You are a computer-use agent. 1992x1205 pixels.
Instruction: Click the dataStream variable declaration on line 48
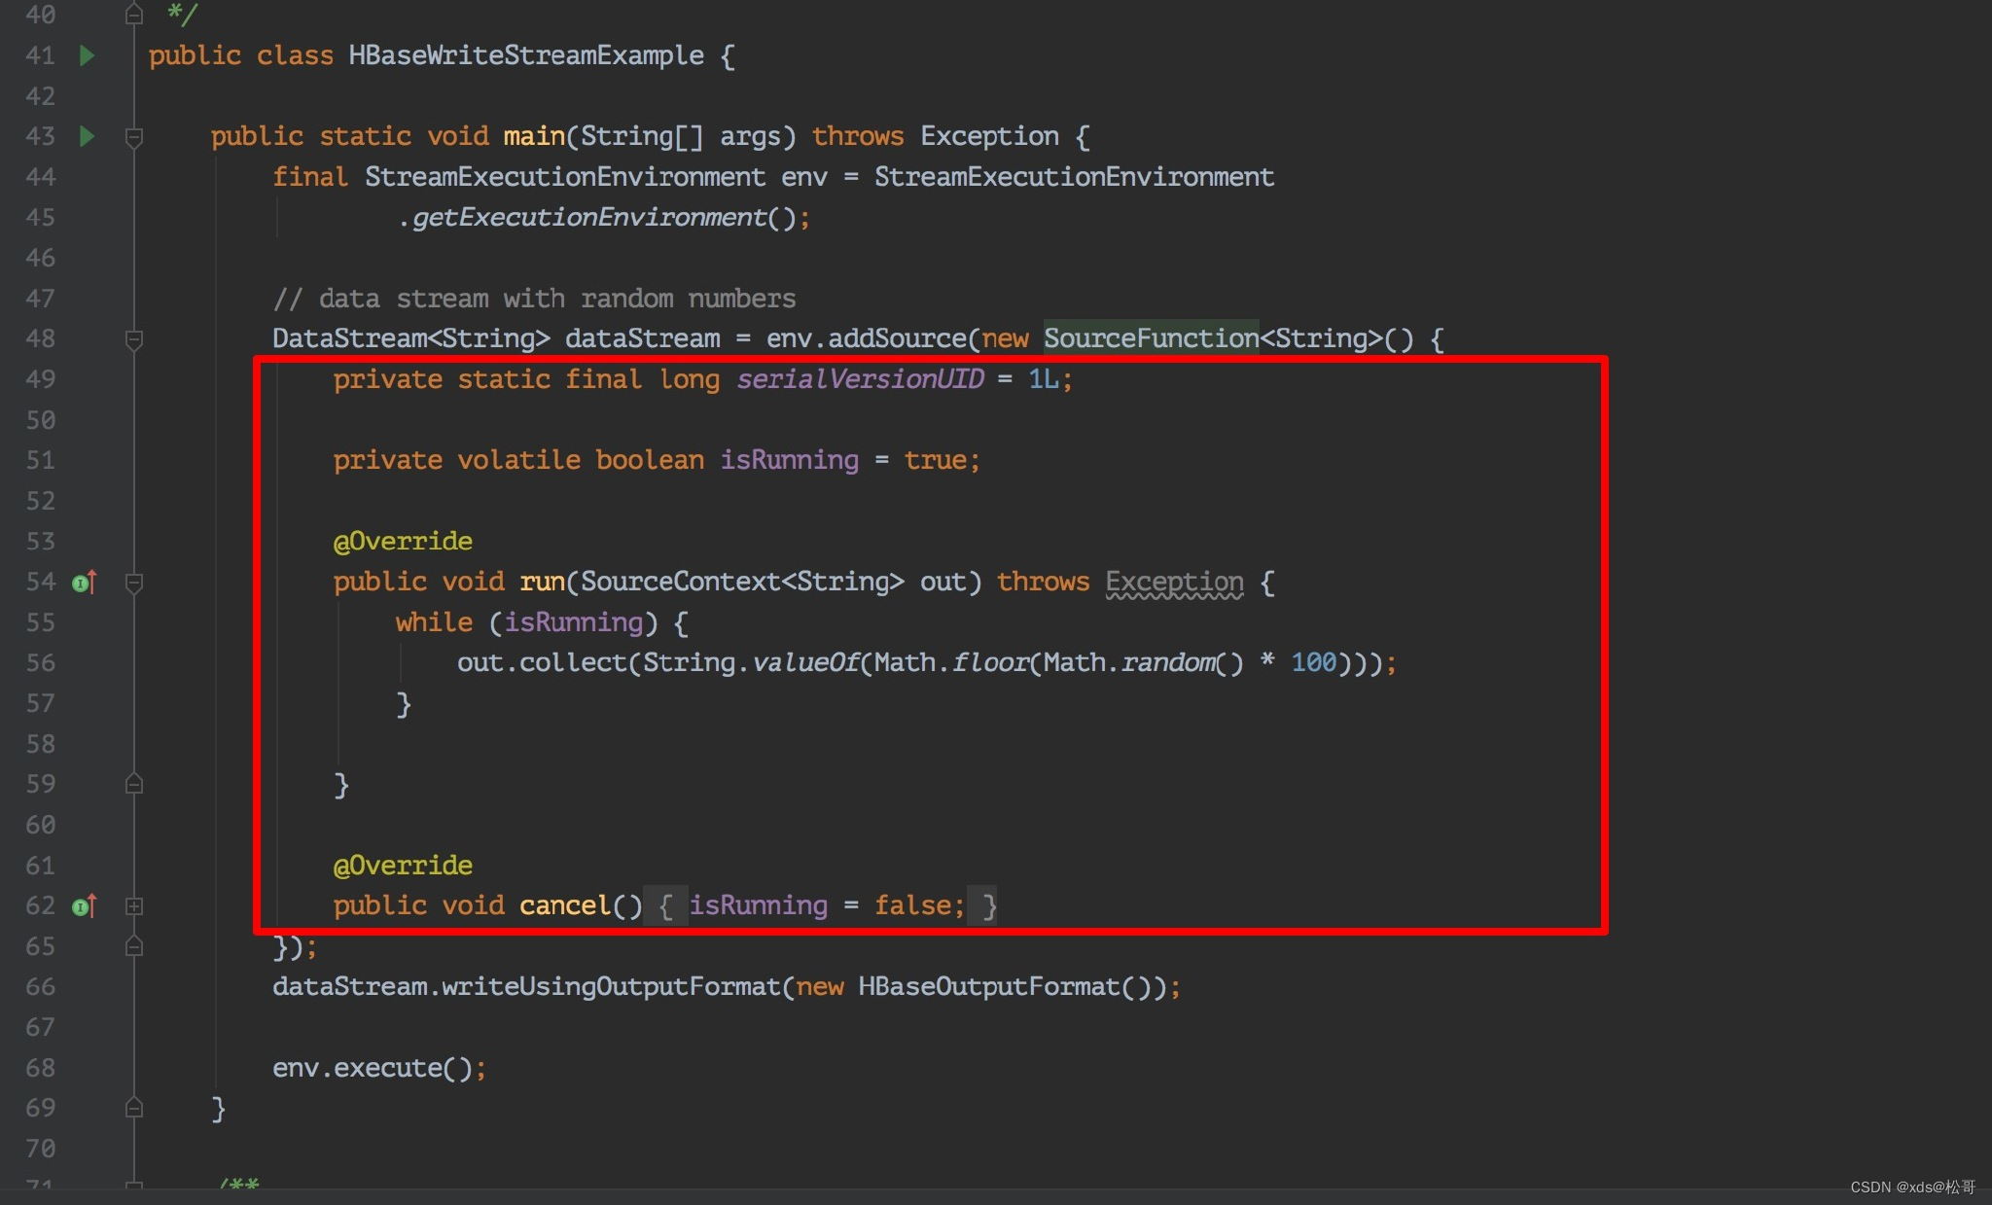pos(643,338)
